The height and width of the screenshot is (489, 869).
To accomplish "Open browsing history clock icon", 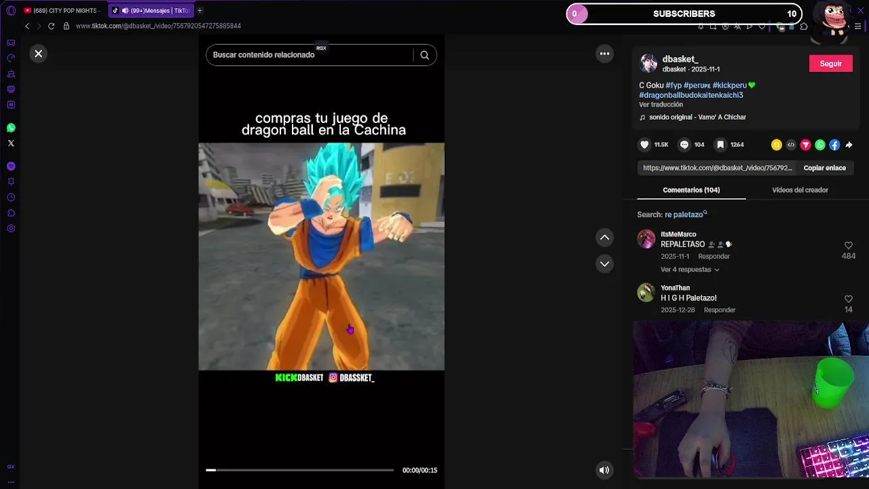I will pos(11,198).
